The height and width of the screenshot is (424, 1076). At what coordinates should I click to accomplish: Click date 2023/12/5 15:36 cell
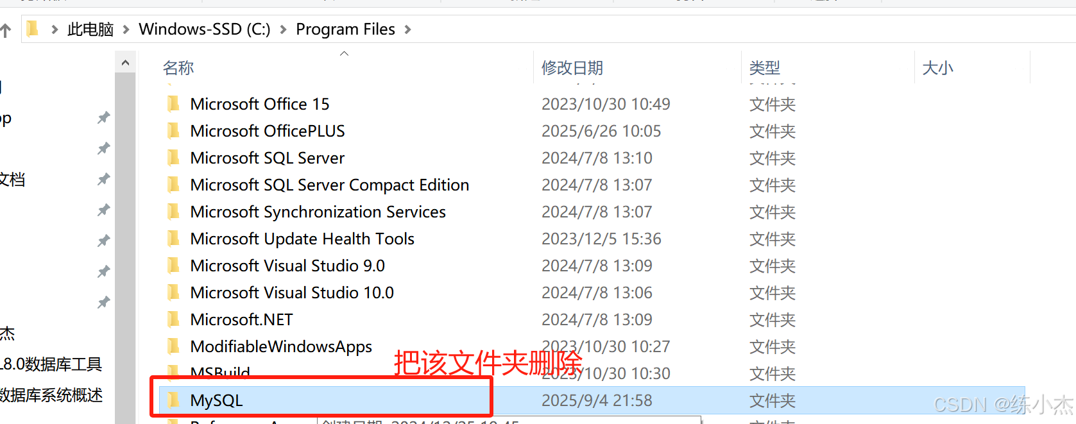tap(601, 239)
